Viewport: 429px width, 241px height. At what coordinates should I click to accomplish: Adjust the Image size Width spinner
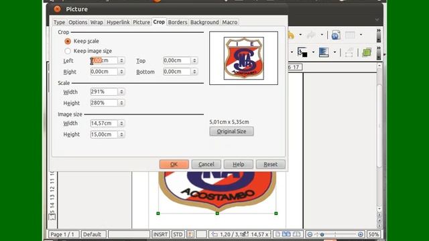pos(121,123)
